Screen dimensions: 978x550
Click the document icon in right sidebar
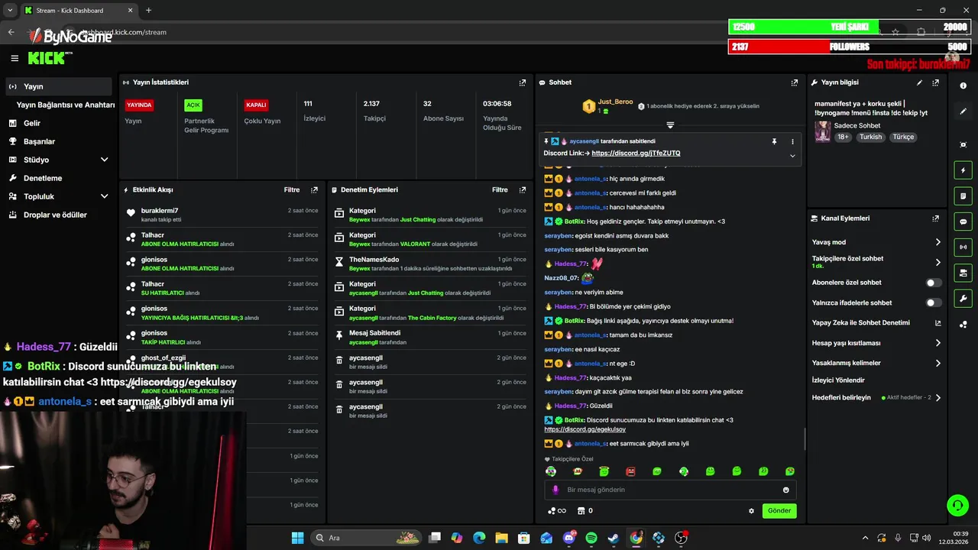[x=963, y=196]
